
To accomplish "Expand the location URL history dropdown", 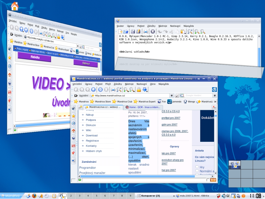I will [x=172, y=96].
